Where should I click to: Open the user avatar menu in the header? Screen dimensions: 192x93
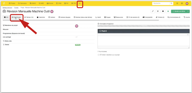pyautogui.click(x=187, y=4)
